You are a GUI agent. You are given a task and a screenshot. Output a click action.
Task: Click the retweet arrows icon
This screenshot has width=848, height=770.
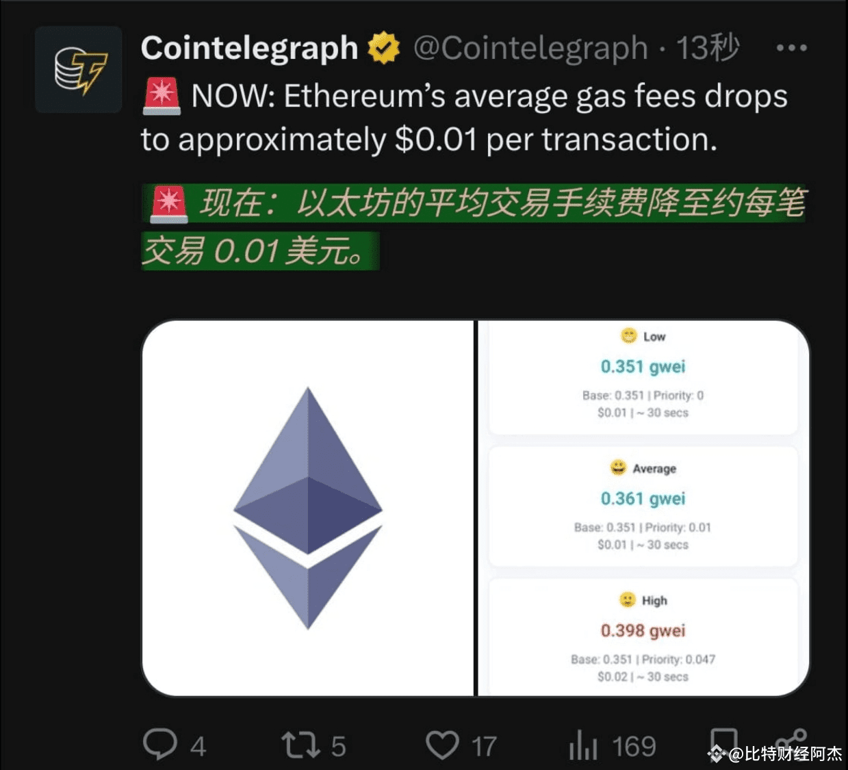tap(300, 745)
